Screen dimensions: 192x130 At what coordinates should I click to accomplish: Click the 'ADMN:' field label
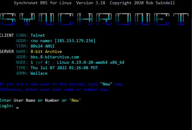tap(22, 73)
